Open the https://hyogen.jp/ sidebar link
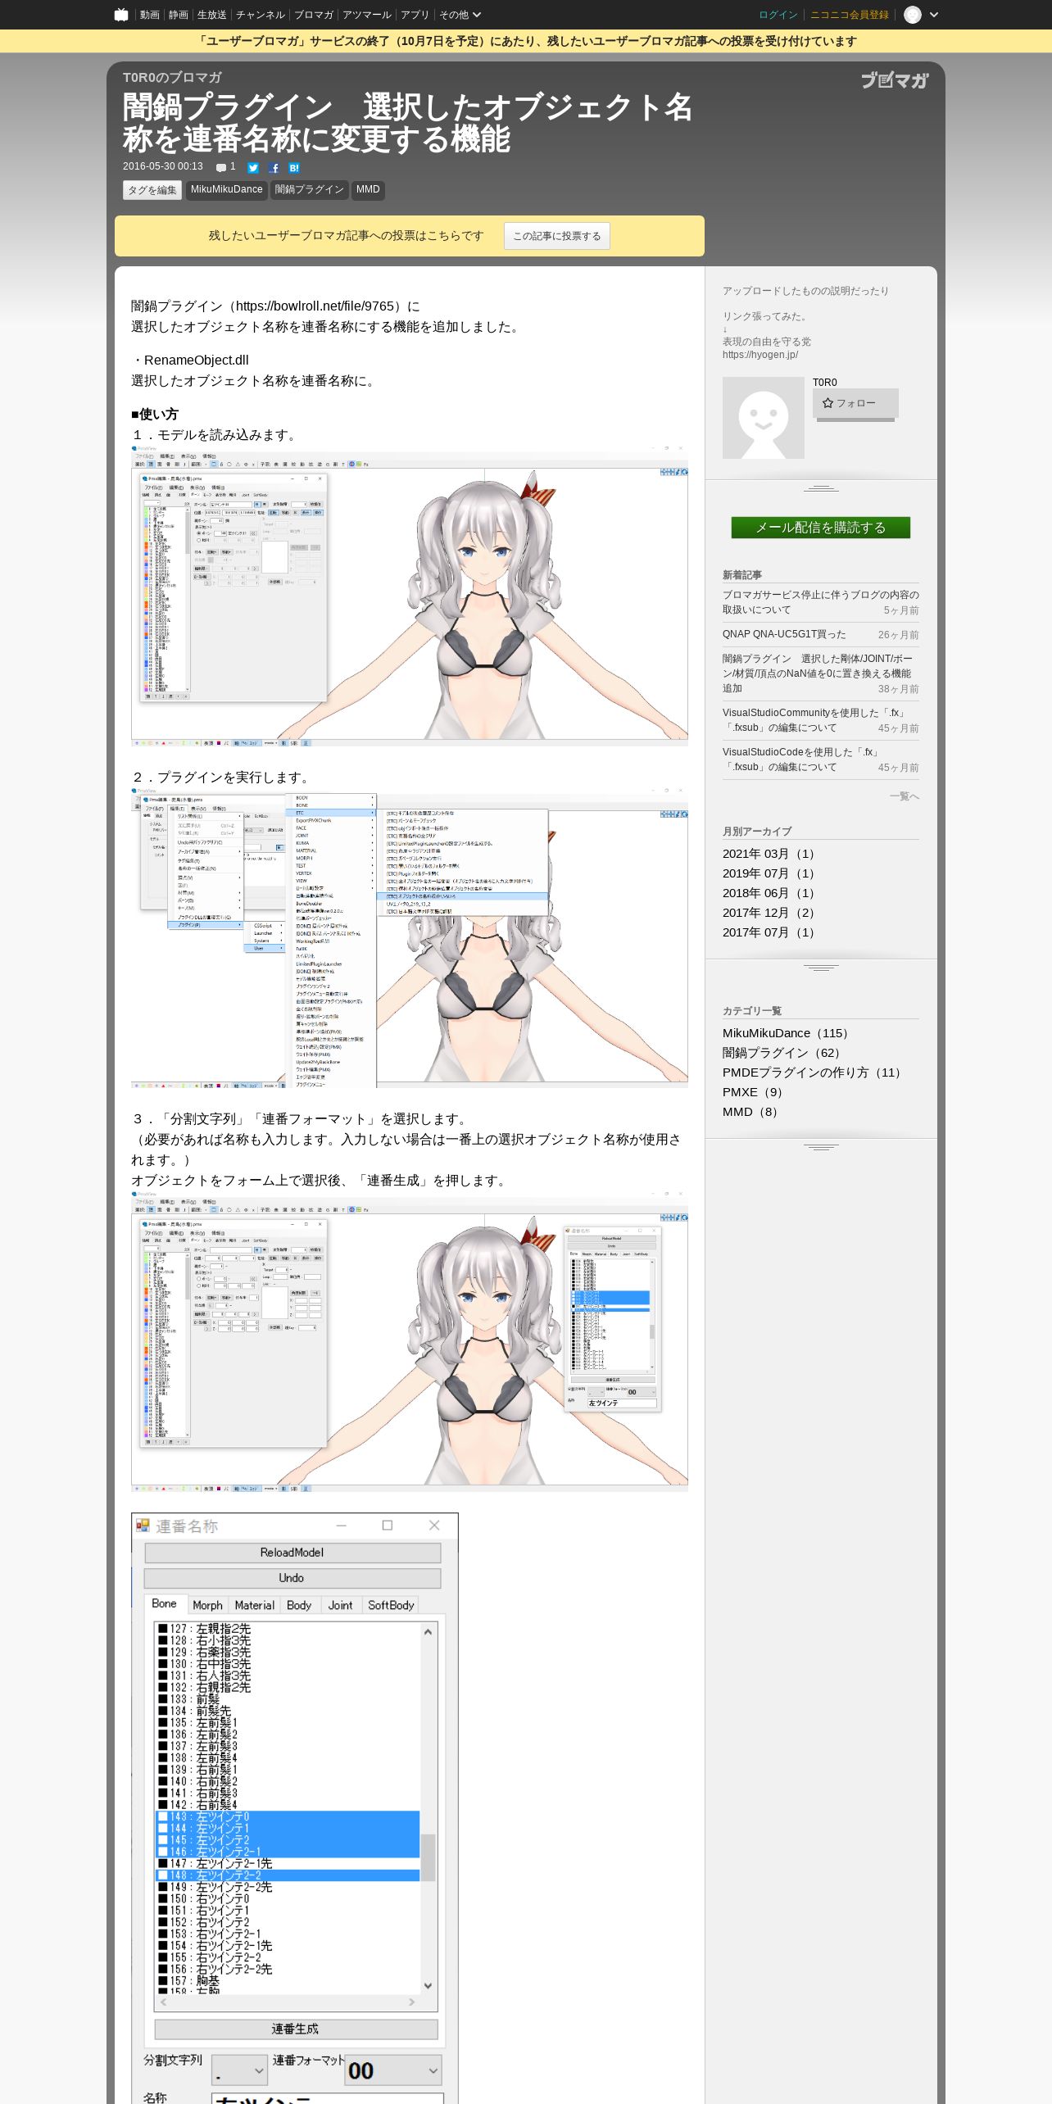 pyautogui.click(x=760, y=355)
